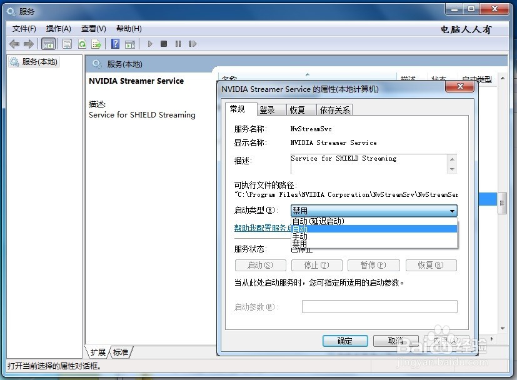
Task: Click the 帮助我配置服务 help link
Action: (263, 228)
